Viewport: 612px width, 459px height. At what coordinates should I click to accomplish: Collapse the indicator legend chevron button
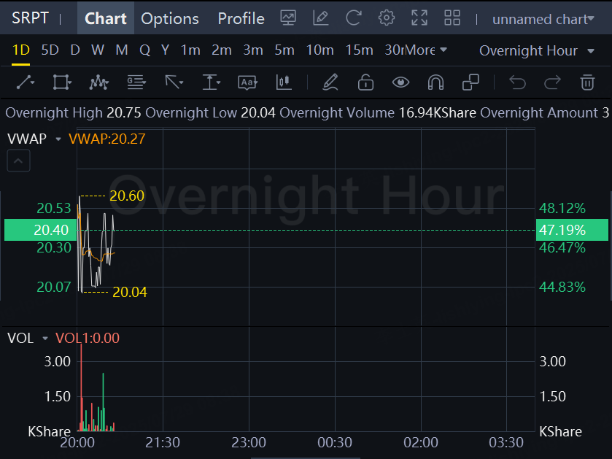click(18, 161)
